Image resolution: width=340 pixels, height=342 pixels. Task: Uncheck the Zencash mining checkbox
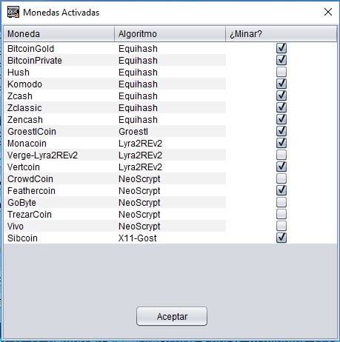tap(281, 119)
